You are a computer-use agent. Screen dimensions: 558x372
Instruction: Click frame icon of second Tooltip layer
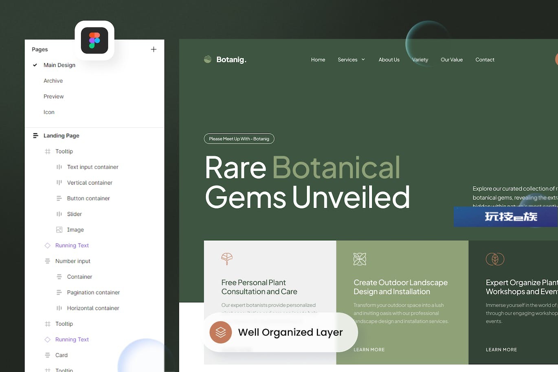pyautogui.click(x=48, y=324)
